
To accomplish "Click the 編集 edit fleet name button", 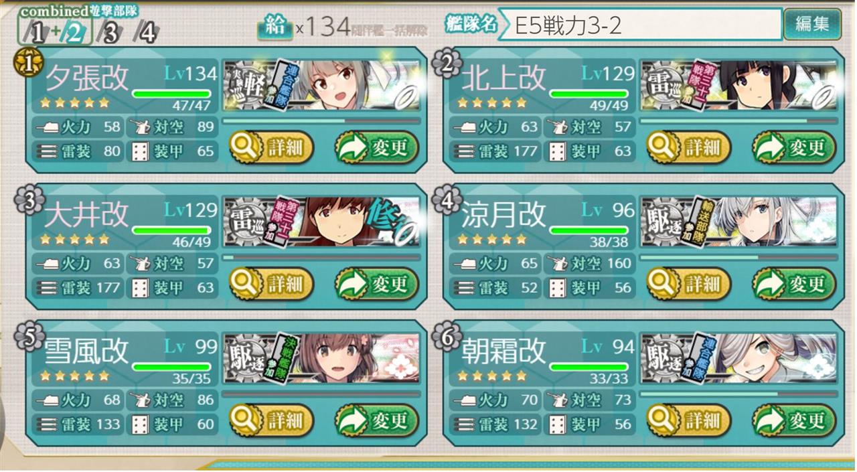I will coord(811,25).
